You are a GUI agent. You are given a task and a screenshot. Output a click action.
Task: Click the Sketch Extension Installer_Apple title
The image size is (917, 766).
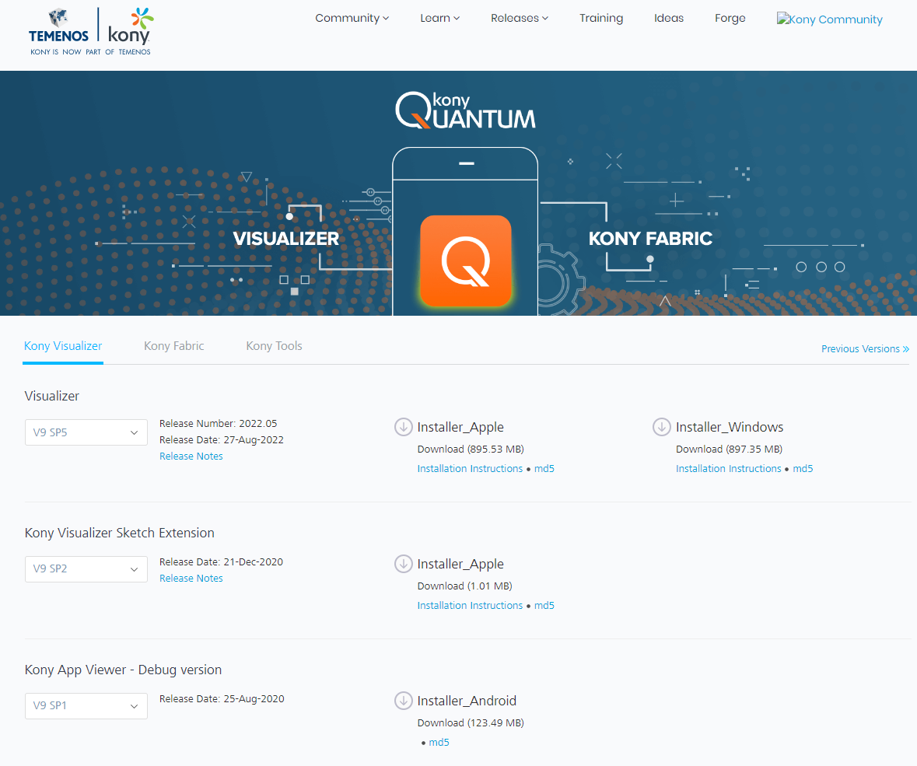pyautogui.click(x=460, y=565)
